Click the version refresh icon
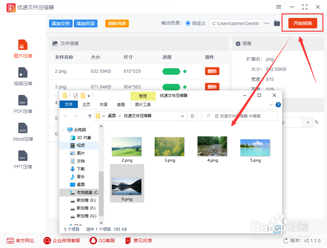The image size is (327, 248). click(x=286, y=241)
